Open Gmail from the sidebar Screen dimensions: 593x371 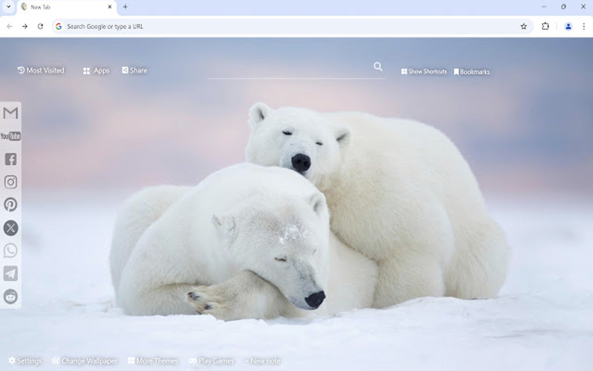pos(10,113)
